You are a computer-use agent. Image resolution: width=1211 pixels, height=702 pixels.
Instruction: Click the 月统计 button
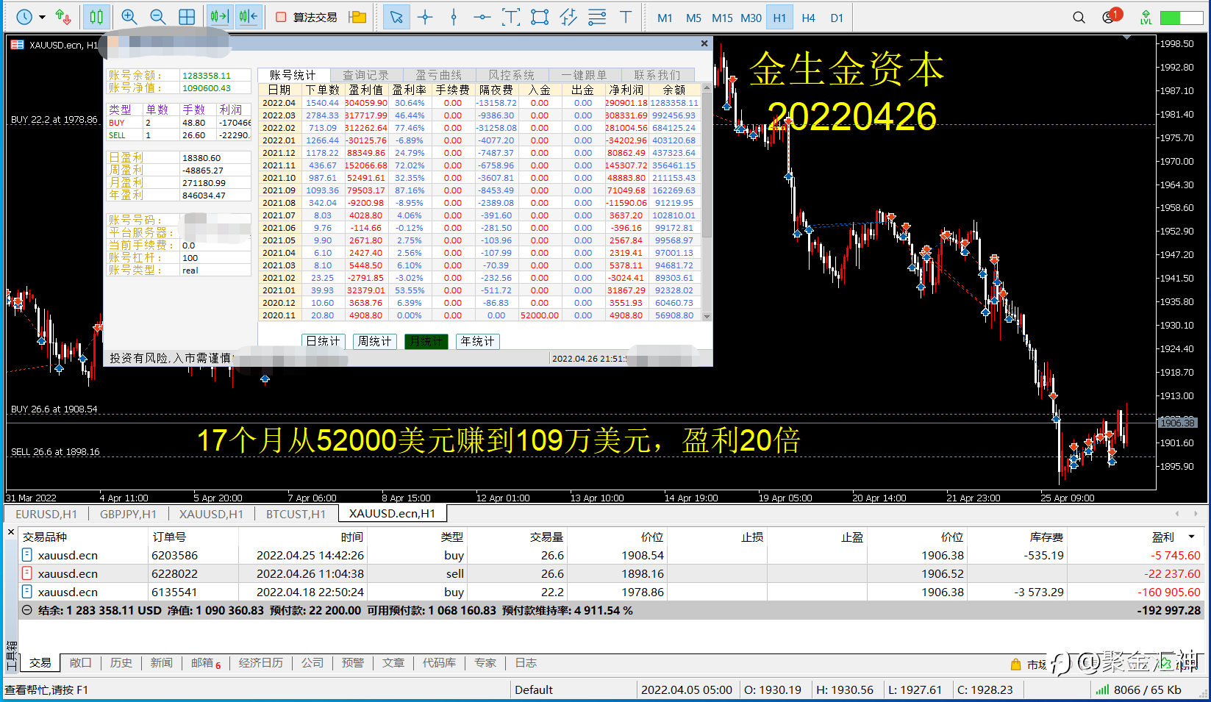(426, 341)
